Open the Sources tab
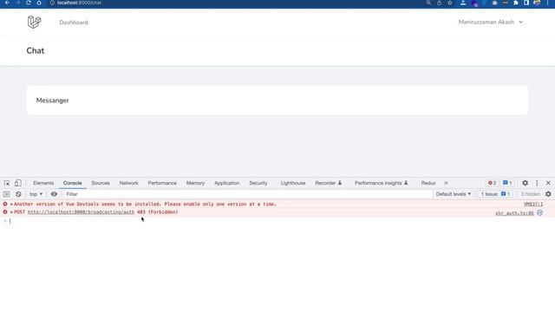This screenshot has width=555, height=312. [101, 183]
